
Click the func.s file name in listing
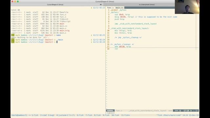click(63, 17)
